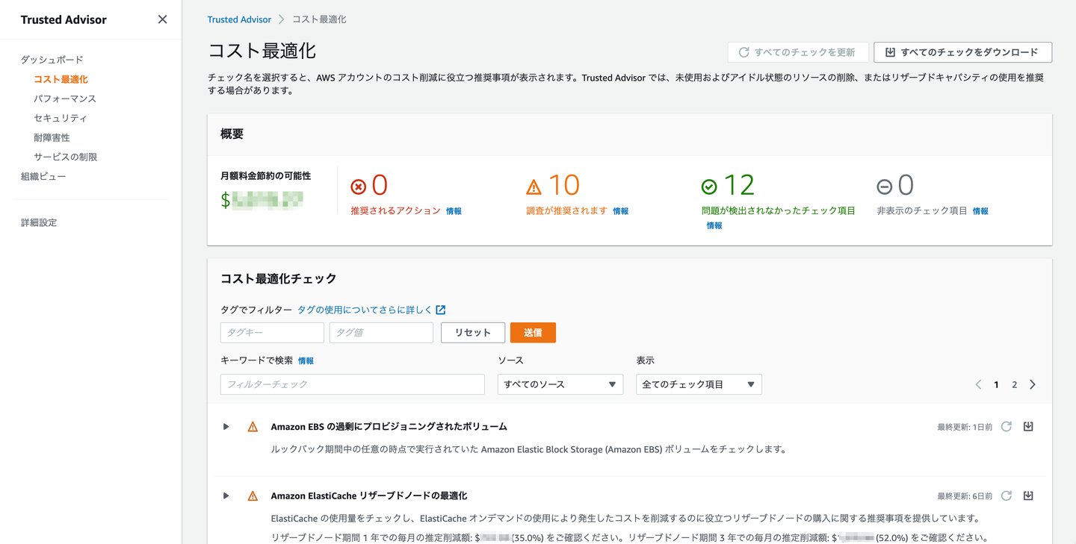Click the Trusted Advisor breadcrumb link
This screenshot has height=544, width=1076.
tap(239, 19)
